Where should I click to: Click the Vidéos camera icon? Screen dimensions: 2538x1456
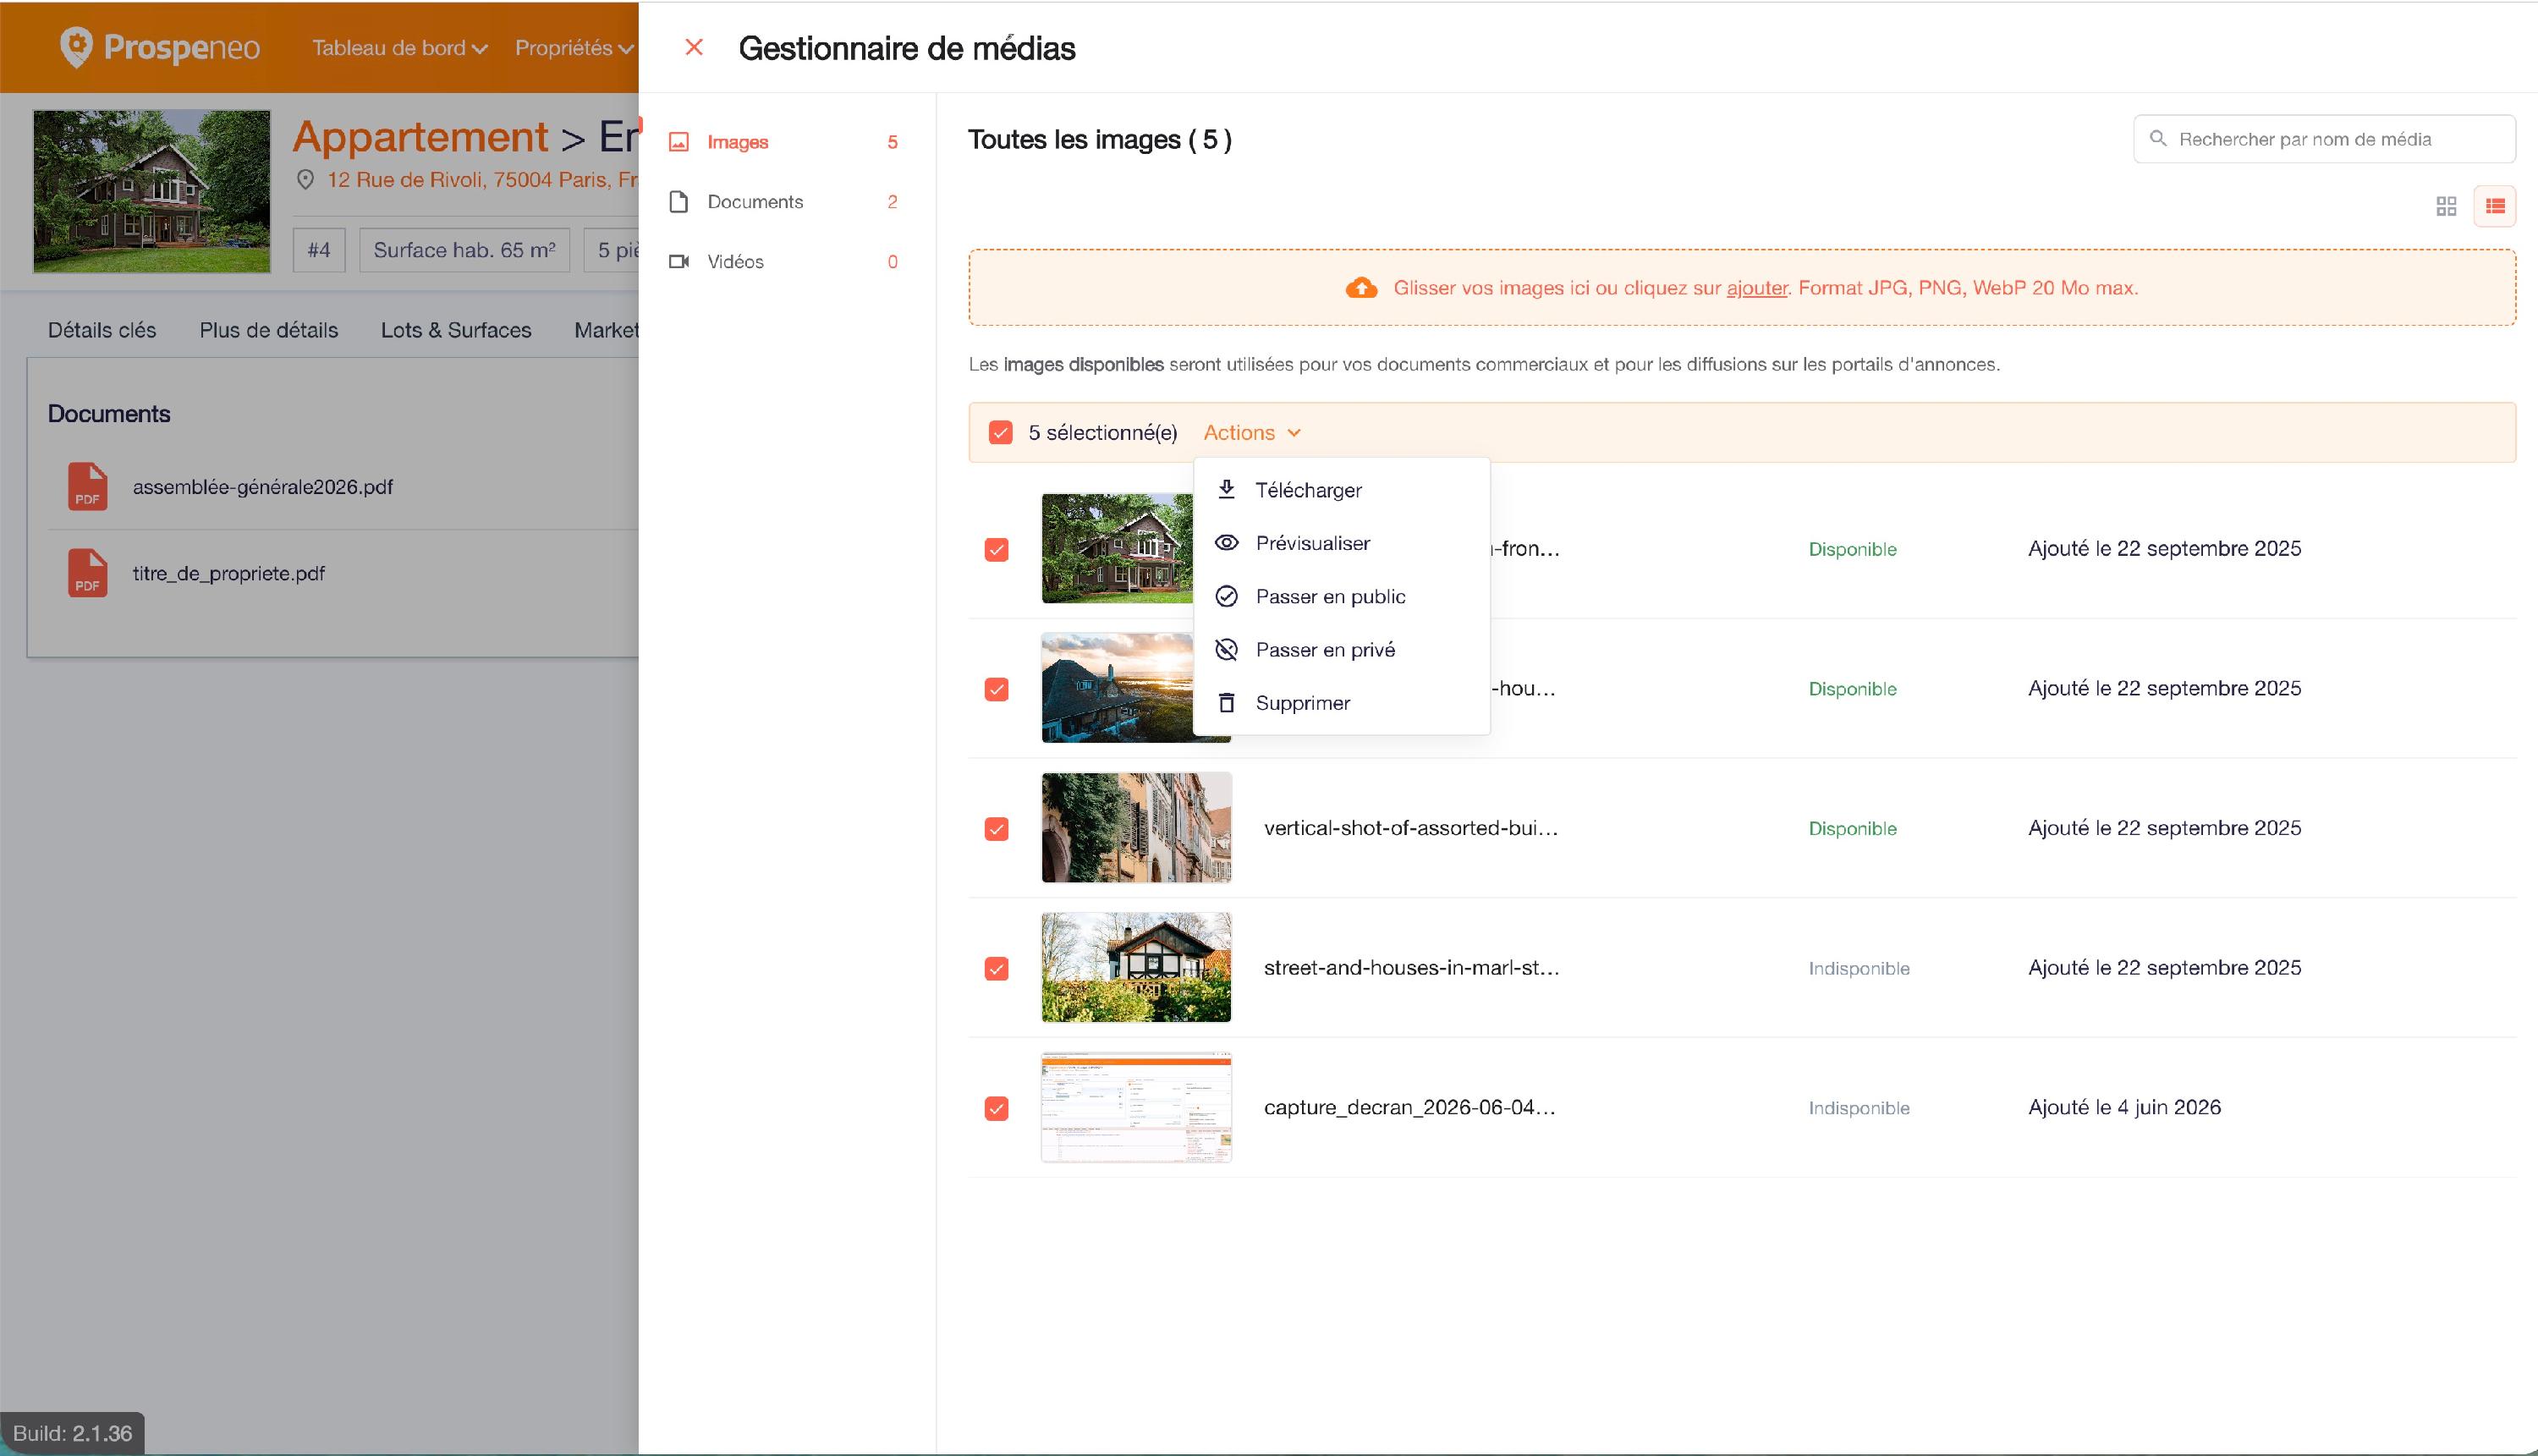click(679, 262)
